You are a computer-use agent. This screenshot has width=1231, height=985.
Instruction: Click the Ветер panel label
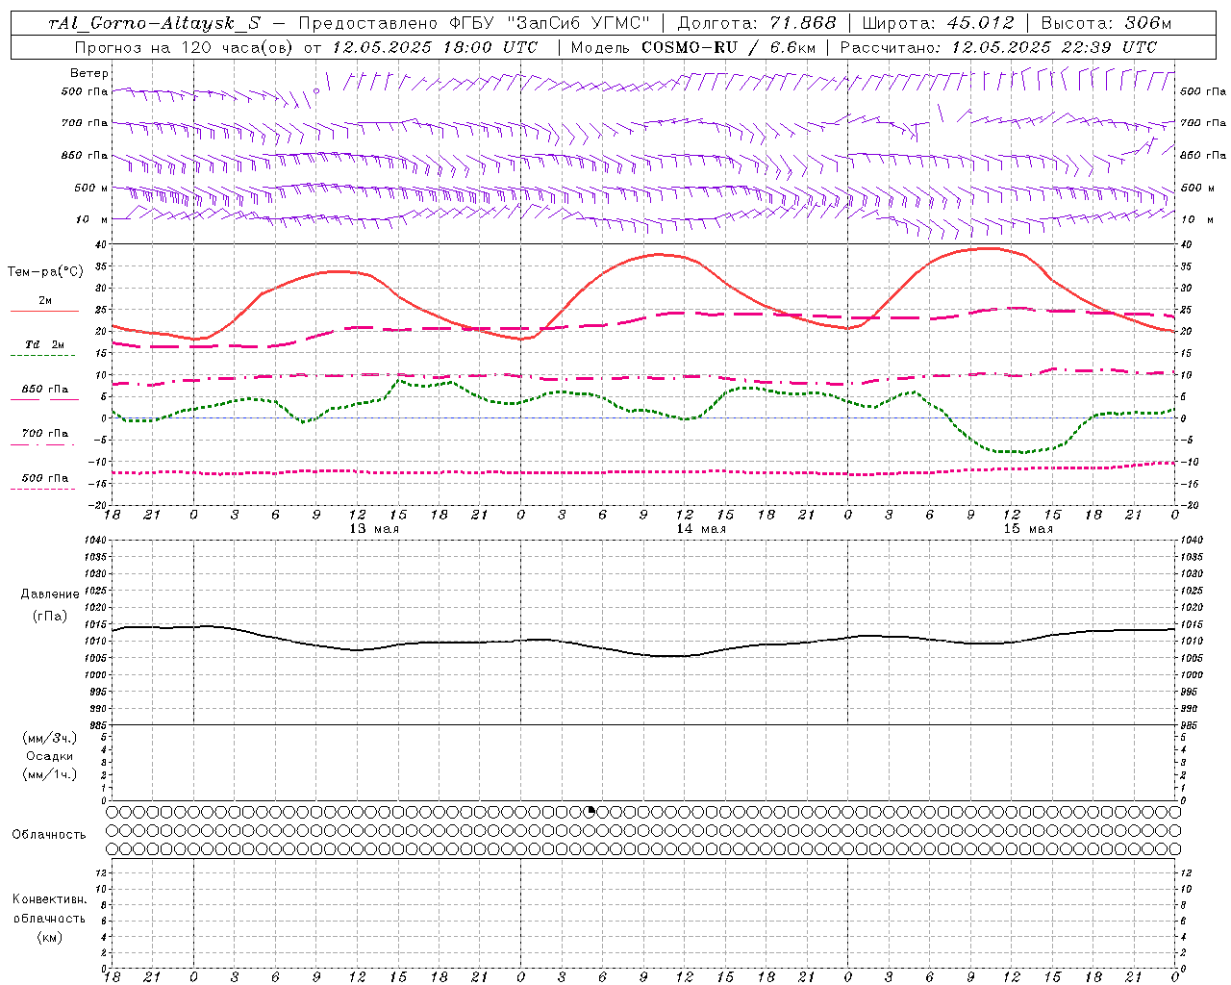coord(89,73)
